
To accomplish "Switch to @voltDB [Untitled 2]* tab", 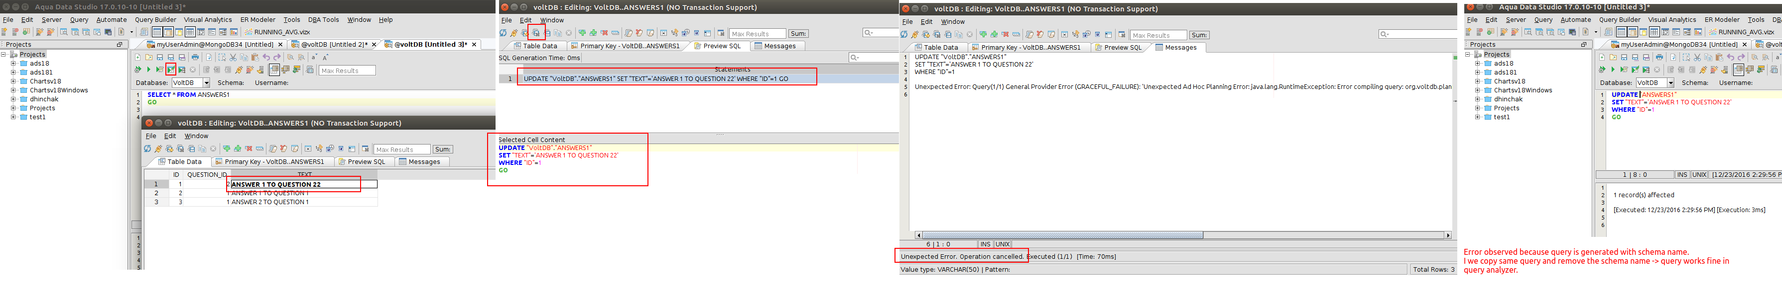I will 333,45.
